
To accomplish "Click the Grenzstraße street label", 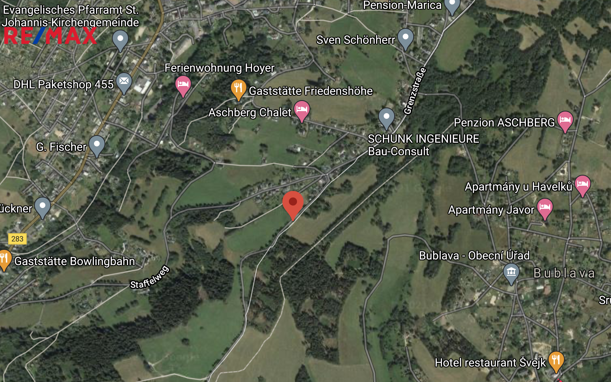I will [x=415, y=91].
